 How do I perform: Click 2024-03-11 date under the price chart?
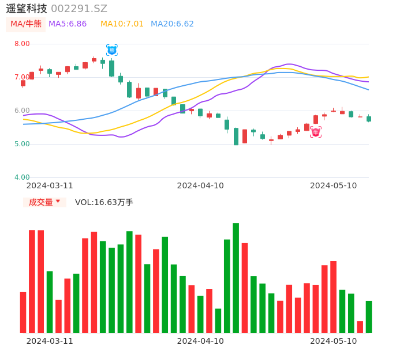point(50,185)
